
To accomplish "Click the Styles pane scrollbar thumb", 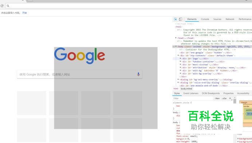I will point(235,101).
